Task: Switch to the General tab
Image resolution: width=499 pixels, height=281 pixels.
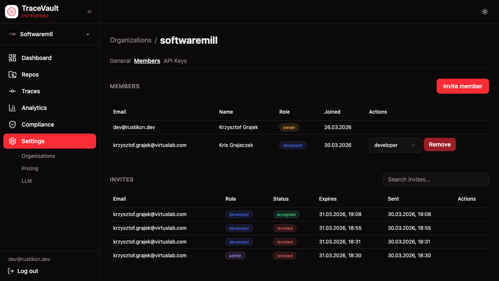Action: (x=120, y=61)
